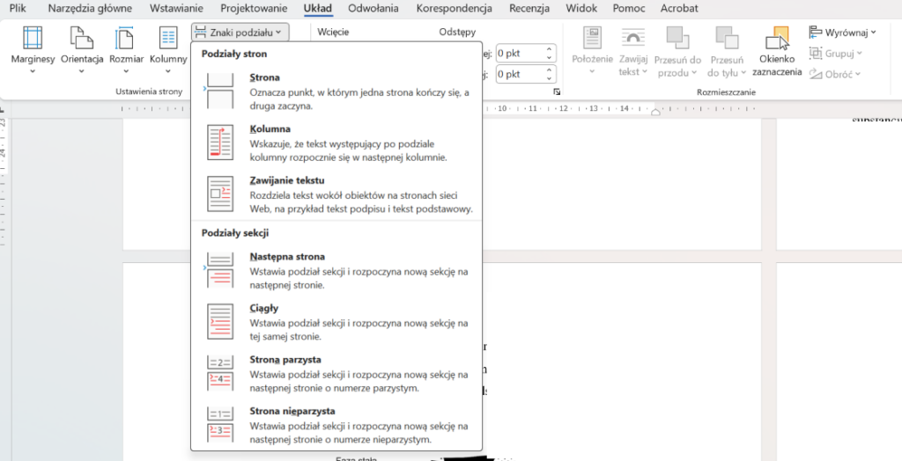Decrease the lower spacing value
The height and width of the screenshot is (461, 902).
tap(549, 78)
